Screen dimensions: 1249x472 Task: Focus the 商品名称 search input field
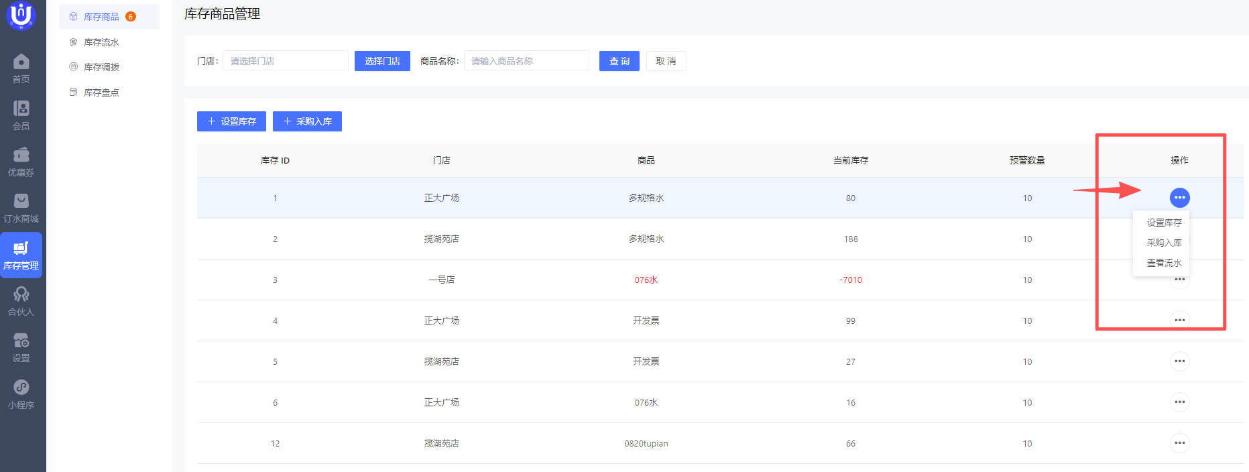[x=526, y=61]
